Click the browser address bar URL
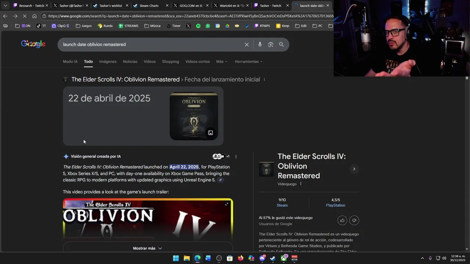Screen dimensions: 470x264 point(190,16)
